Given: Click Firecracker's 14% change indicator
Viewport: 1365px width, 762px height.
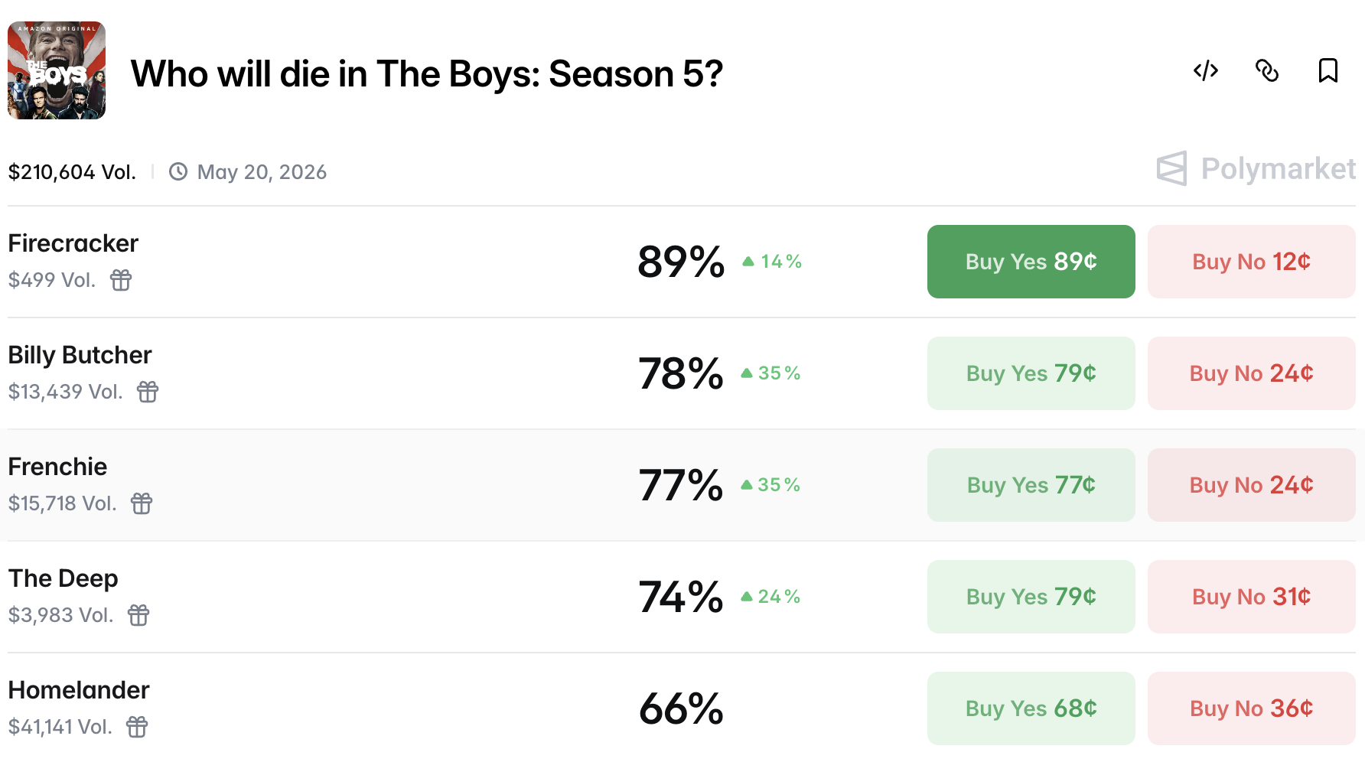Looking at the screenshot, I should tap(772, 261).
